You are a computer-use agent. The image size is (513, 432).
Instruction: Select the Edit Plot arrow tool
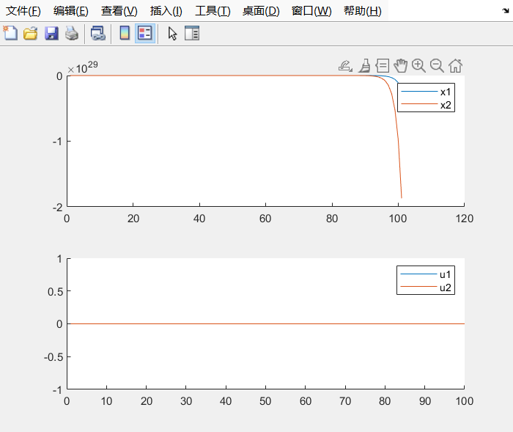172,33
